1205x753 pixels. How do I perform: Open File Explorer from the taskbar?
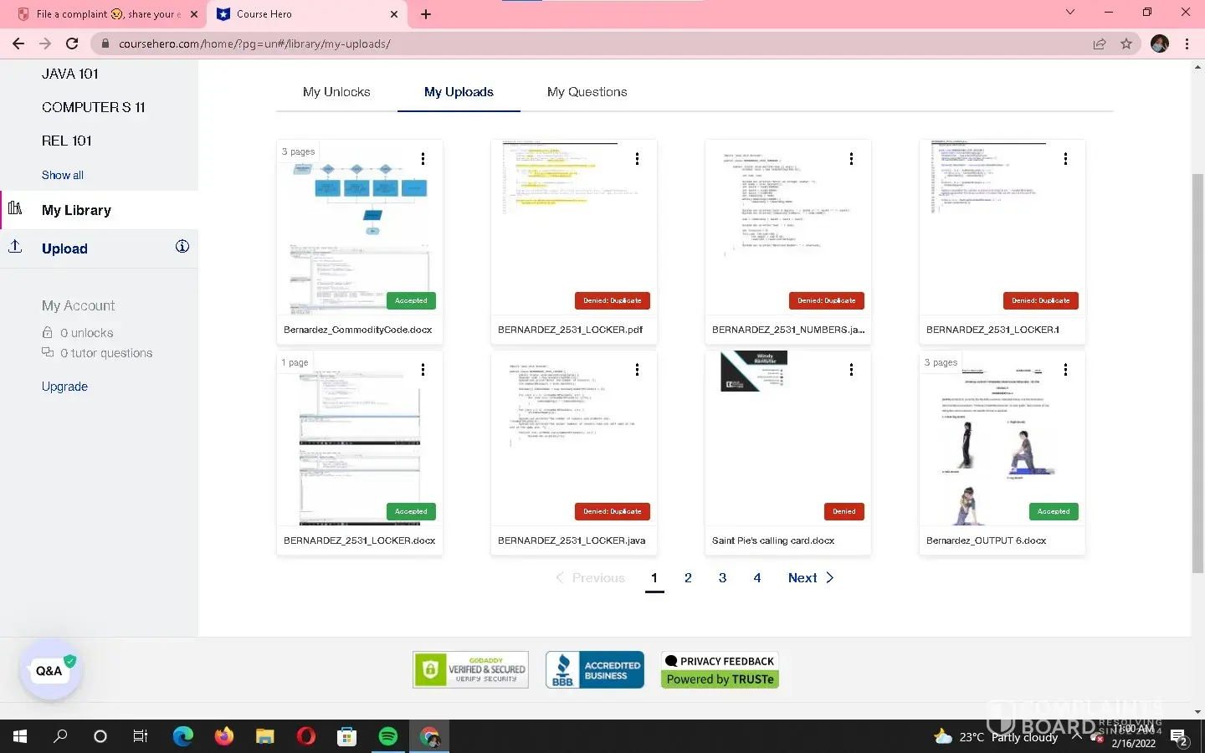(x=264, y=736)
